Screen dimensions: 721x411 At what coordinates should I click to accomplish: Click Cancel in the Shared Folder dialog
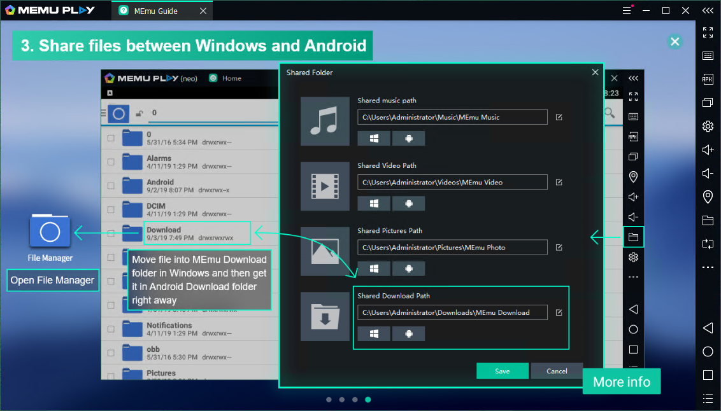click(557, 371)
